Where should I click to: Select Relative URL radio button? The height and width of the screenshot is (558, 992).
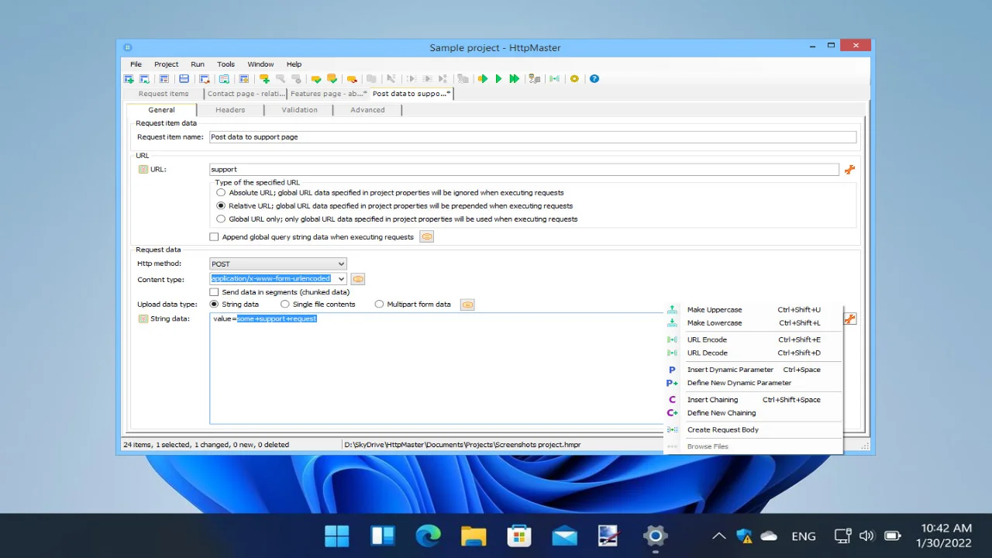221,205
